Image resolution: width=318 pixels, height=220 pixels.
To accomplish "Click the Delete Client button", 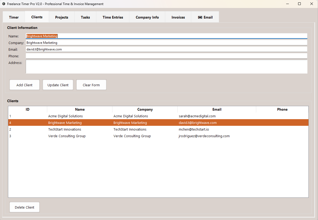I will pyautogui.click(x=24, y=207).
